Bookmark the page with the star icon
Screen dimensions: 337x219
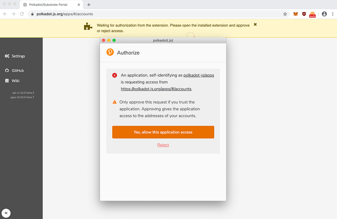pos(285,14)
